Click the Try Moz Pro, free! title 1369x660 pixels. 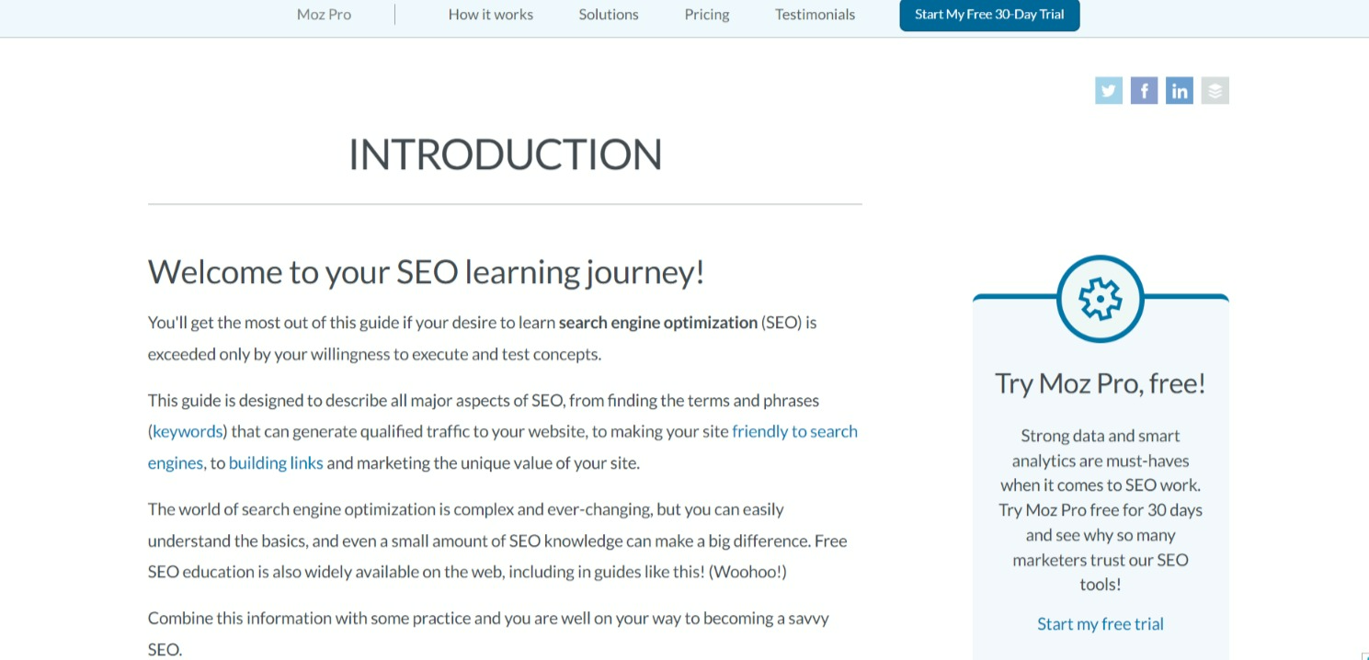point(1100,383)
